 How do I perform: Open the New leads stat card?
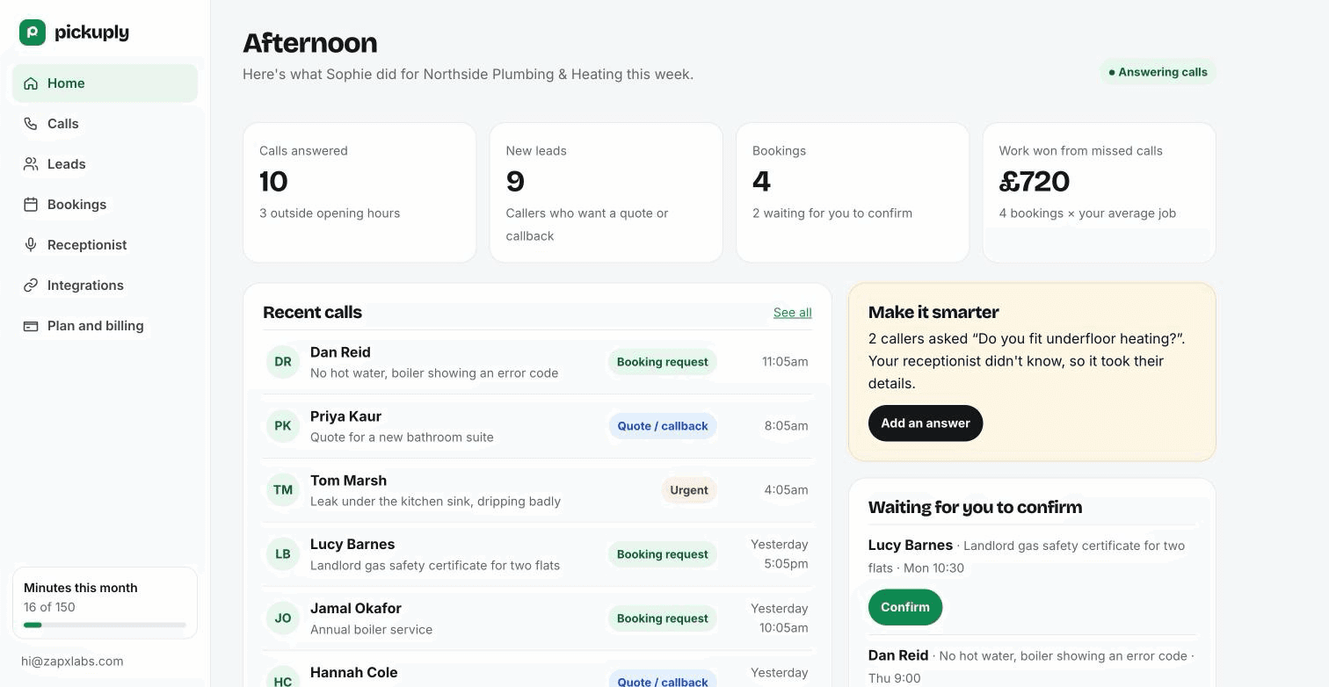[606, 192]
